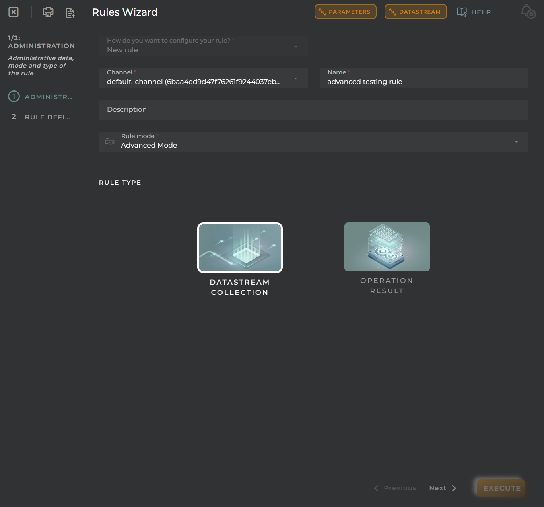
Task: Click the RULE TYPE heading
Action: click(120, 182)
